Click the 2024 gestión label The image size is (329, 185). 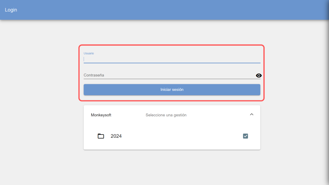coord(116,136)
